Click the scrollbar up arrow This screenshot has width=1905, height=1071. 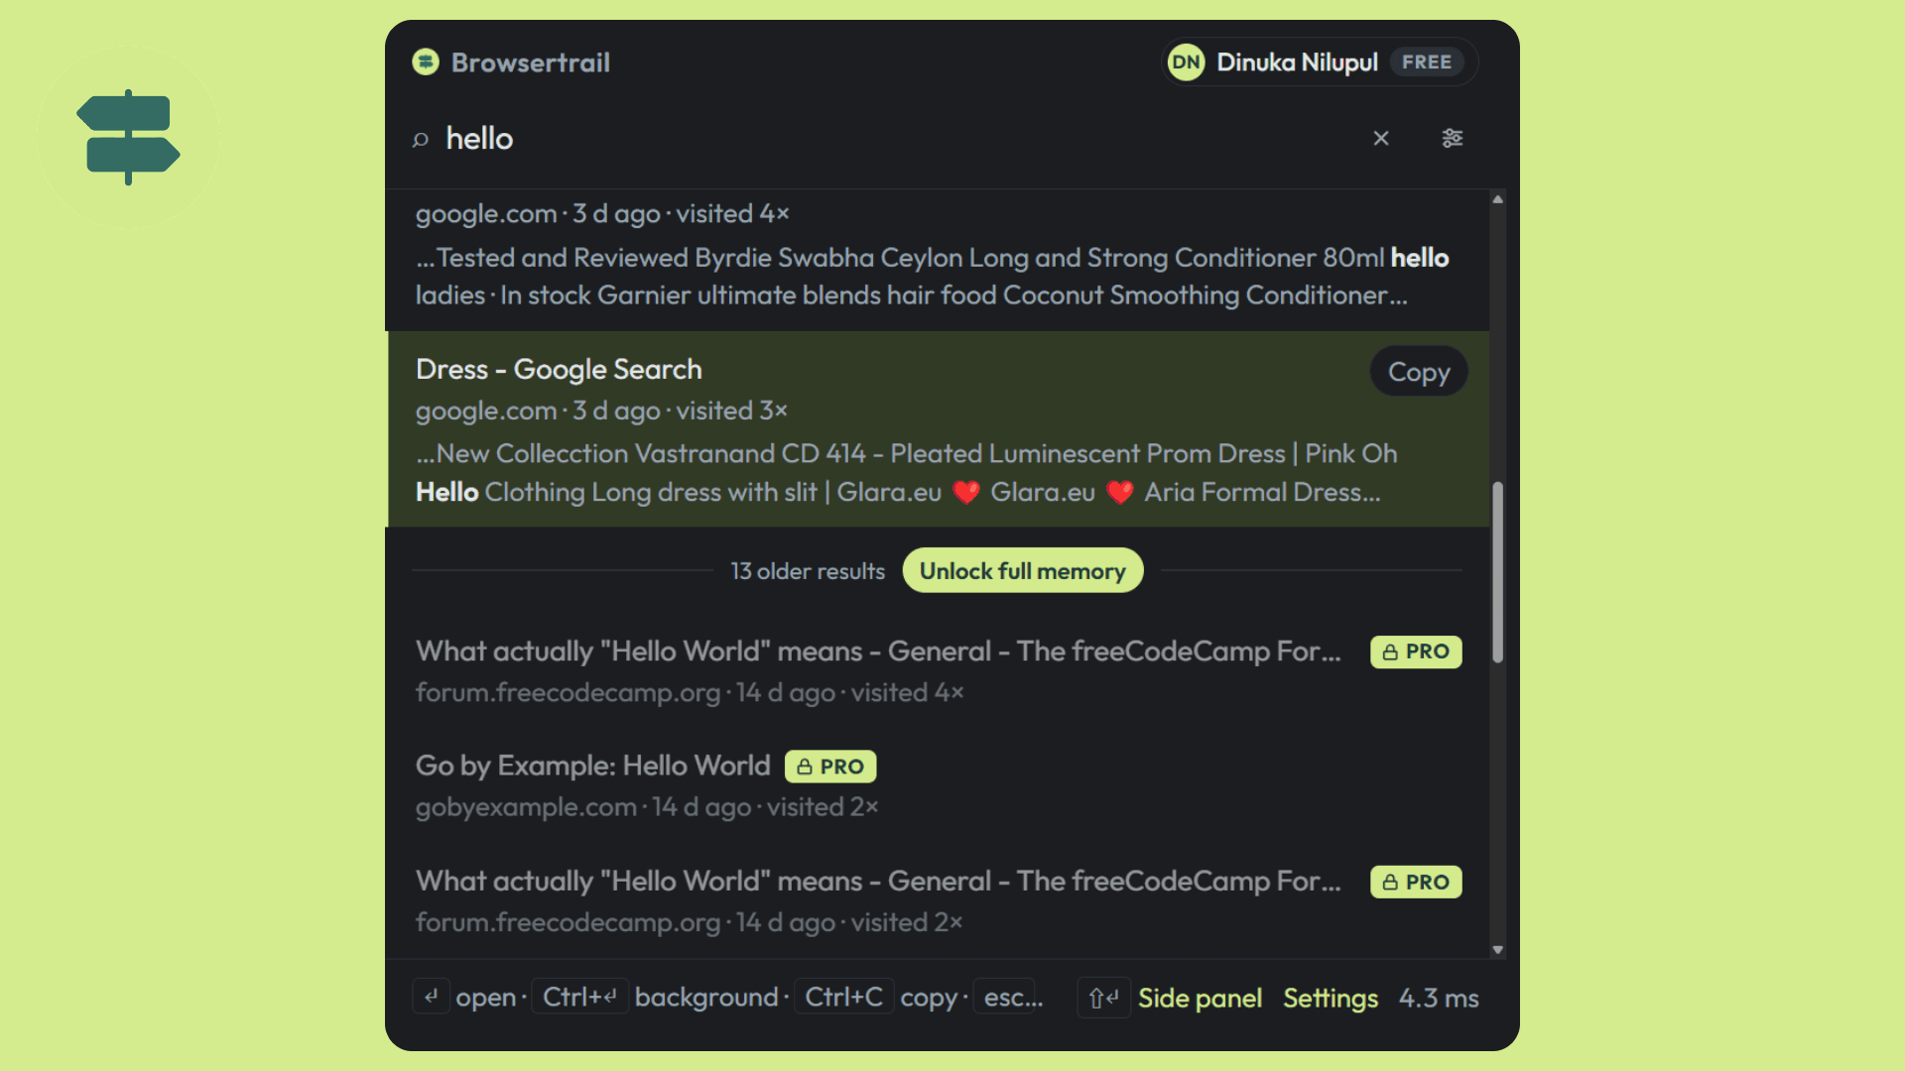point(1498,199)
